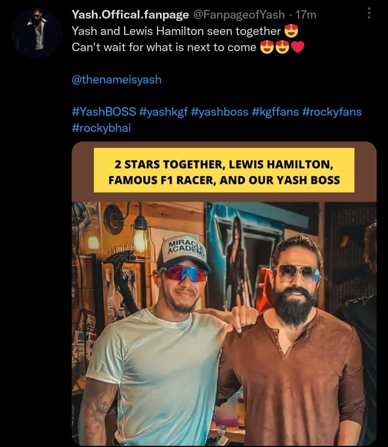Click the Yash.Offical.fanpage display name
The height and width of the screenshot is (447, 388).
coord(130,15)
